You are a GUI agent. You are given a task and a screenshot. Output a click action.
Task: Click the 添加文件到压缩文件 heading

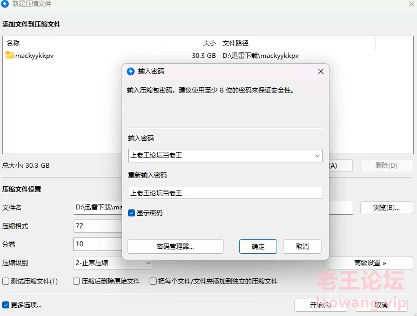point(31,24)
